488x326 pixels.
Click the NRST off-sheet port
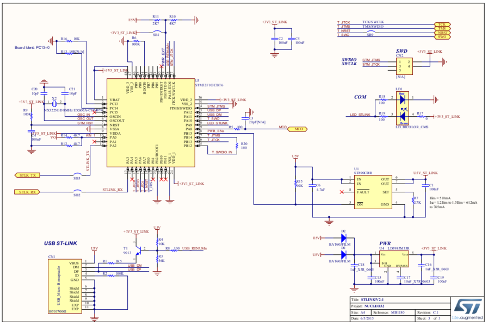click(442, 33)
